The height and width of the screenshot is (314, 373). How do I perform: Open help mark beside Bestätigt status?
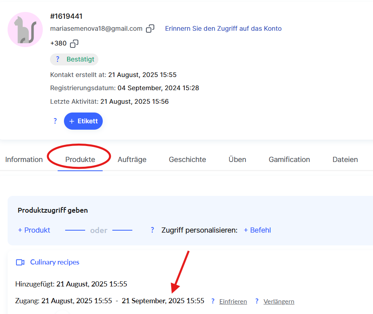tap(57, 59)
